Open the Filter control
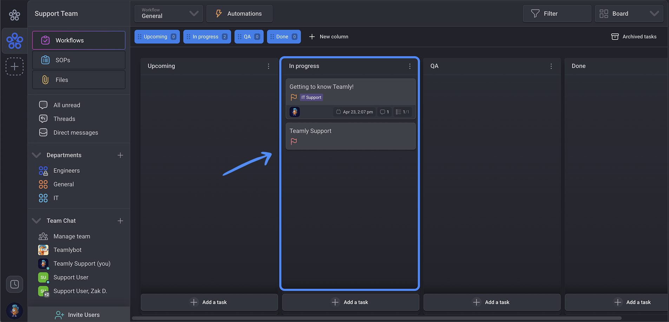Image resolution: width=669 pixels, height=322 pixels. coord(557,14)
